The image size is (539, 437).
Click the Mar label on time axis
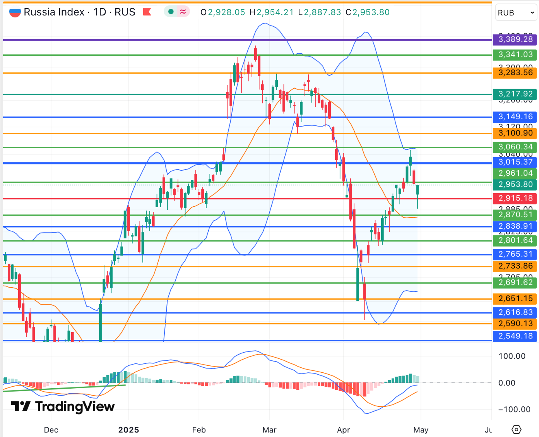(269, 430)
